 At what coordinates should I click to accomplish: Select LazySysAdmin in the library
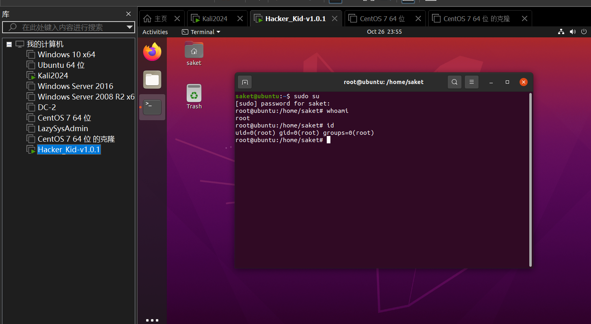click(63, 128)
